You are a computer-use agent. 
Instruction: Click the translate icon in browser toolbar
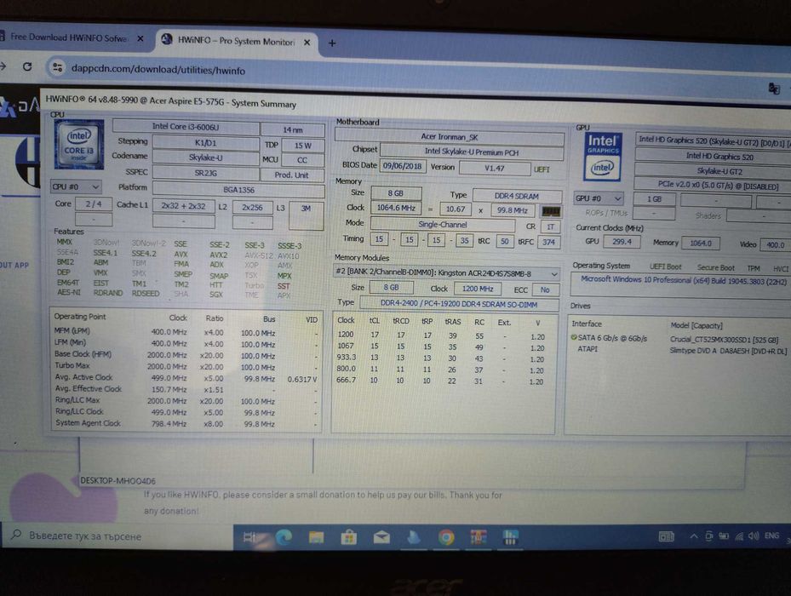tap(774, 89)
